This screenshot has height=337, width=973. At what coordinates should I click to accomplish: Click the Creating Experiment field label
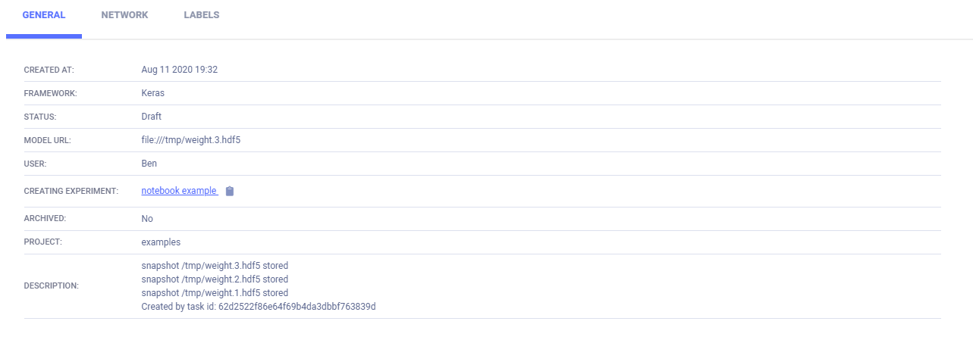(x=71, y=192)
